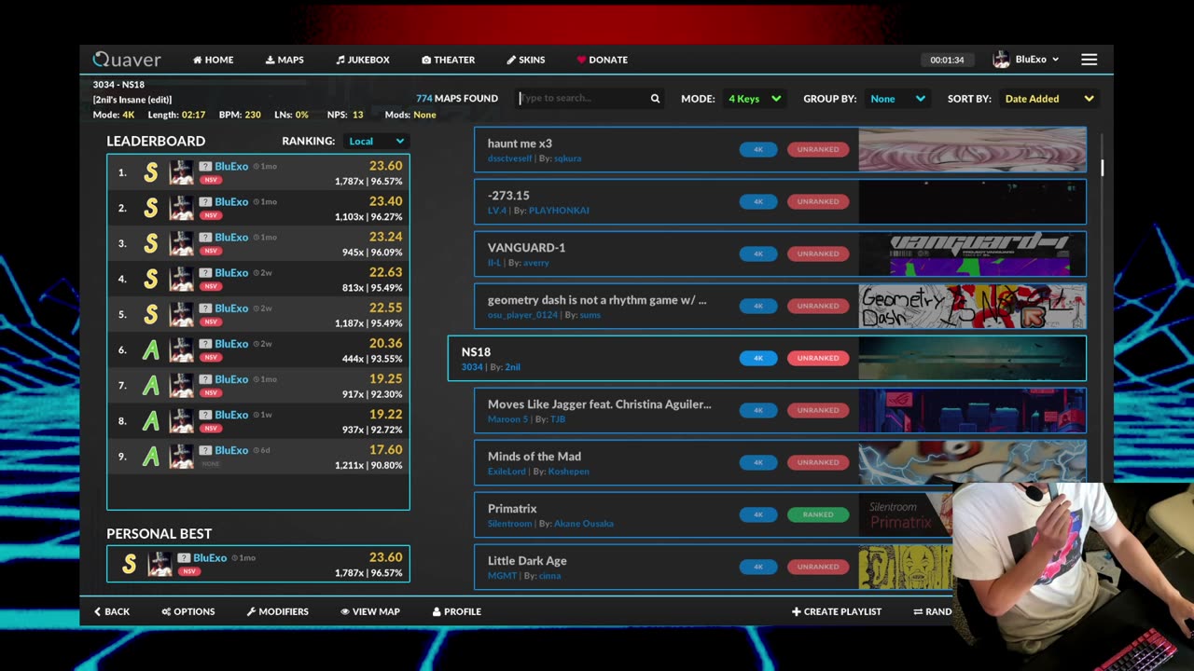The width and height of the screenshot is (1194, 671).
Task: Click the Personal Best score entry 23.60
Action: coord(258,565)
